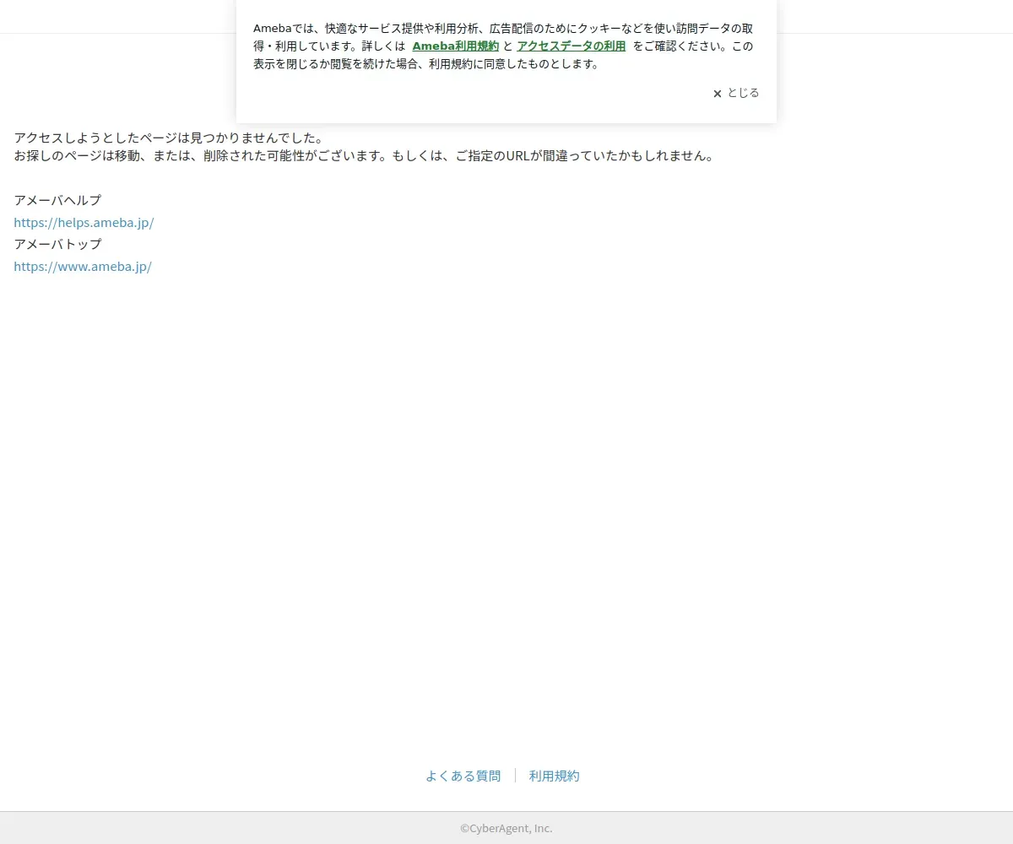Click the アクセスしようとしたページは見つかりませんでした message
The width and height of the screenshot is (1013, 844).
(x=169, y=138)
